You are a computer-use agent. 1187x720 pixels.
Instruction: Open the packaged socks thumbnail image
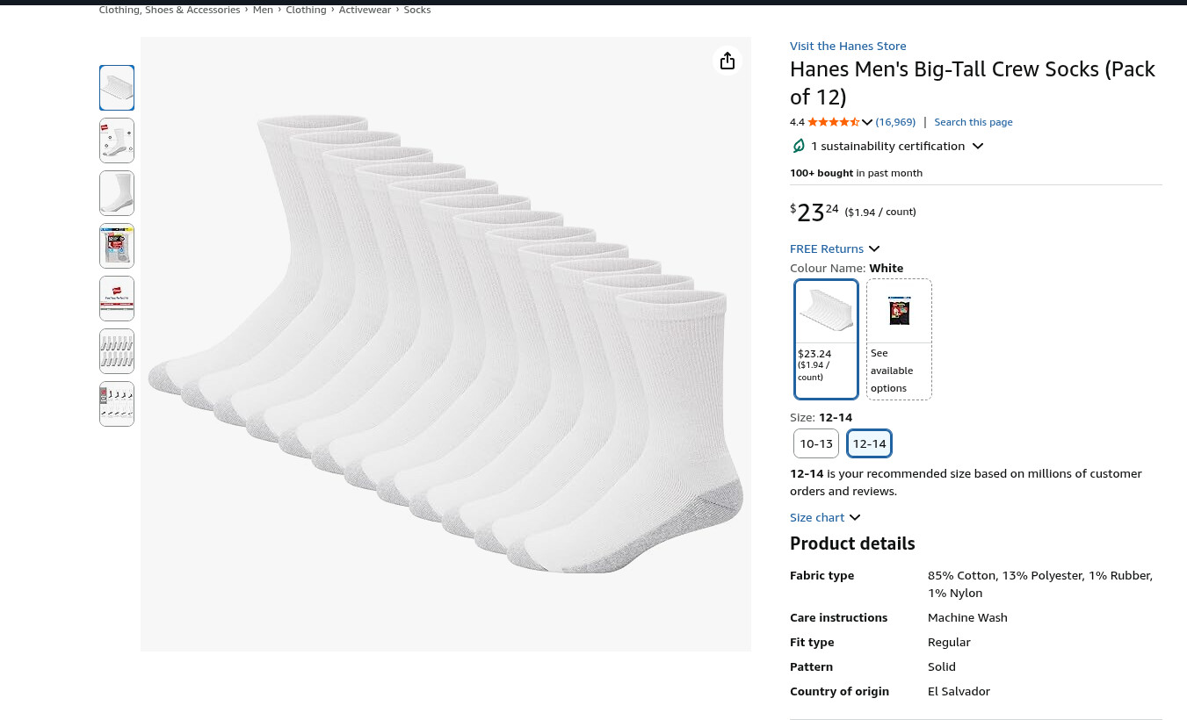(x=117, y=246)
